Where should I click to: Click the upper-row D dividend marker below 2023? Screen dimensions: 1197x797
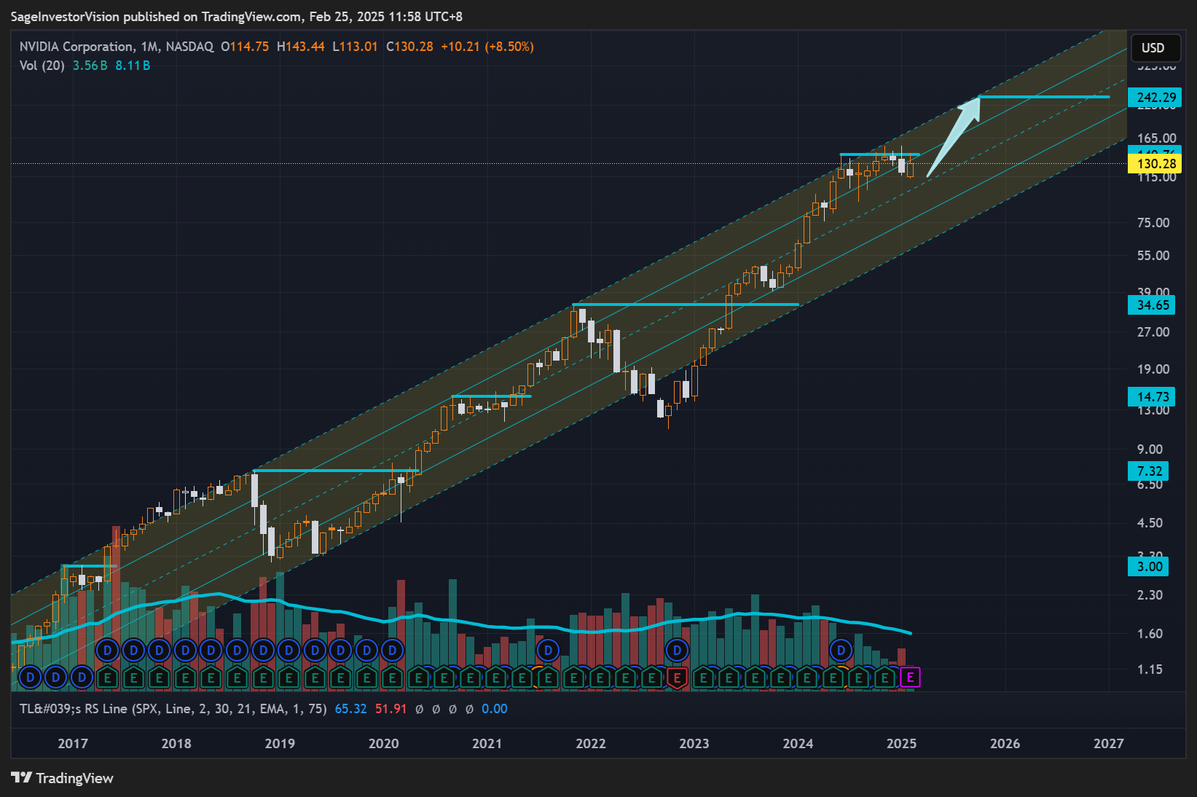coord(677,650)
